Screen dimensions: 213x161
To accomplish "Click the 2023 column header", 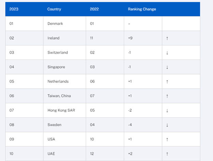I will point(14,9).
